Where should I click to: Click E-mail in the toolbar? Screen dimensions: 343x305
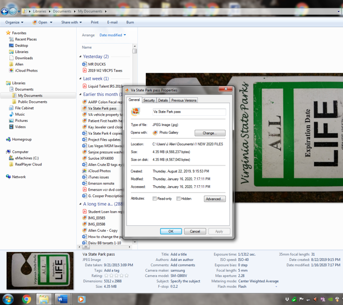coord(112,22)
